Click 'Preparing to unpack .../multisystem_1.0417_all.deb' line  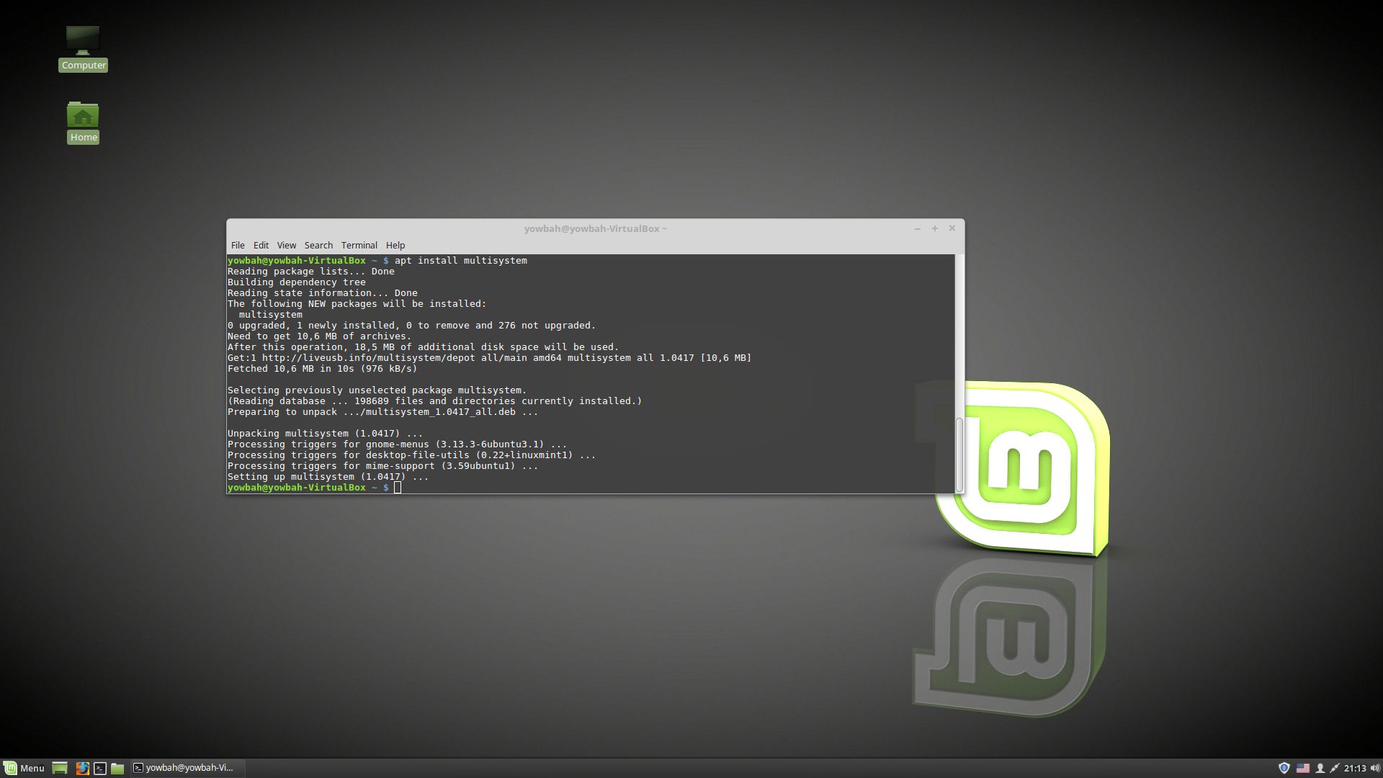click(382, 412)
